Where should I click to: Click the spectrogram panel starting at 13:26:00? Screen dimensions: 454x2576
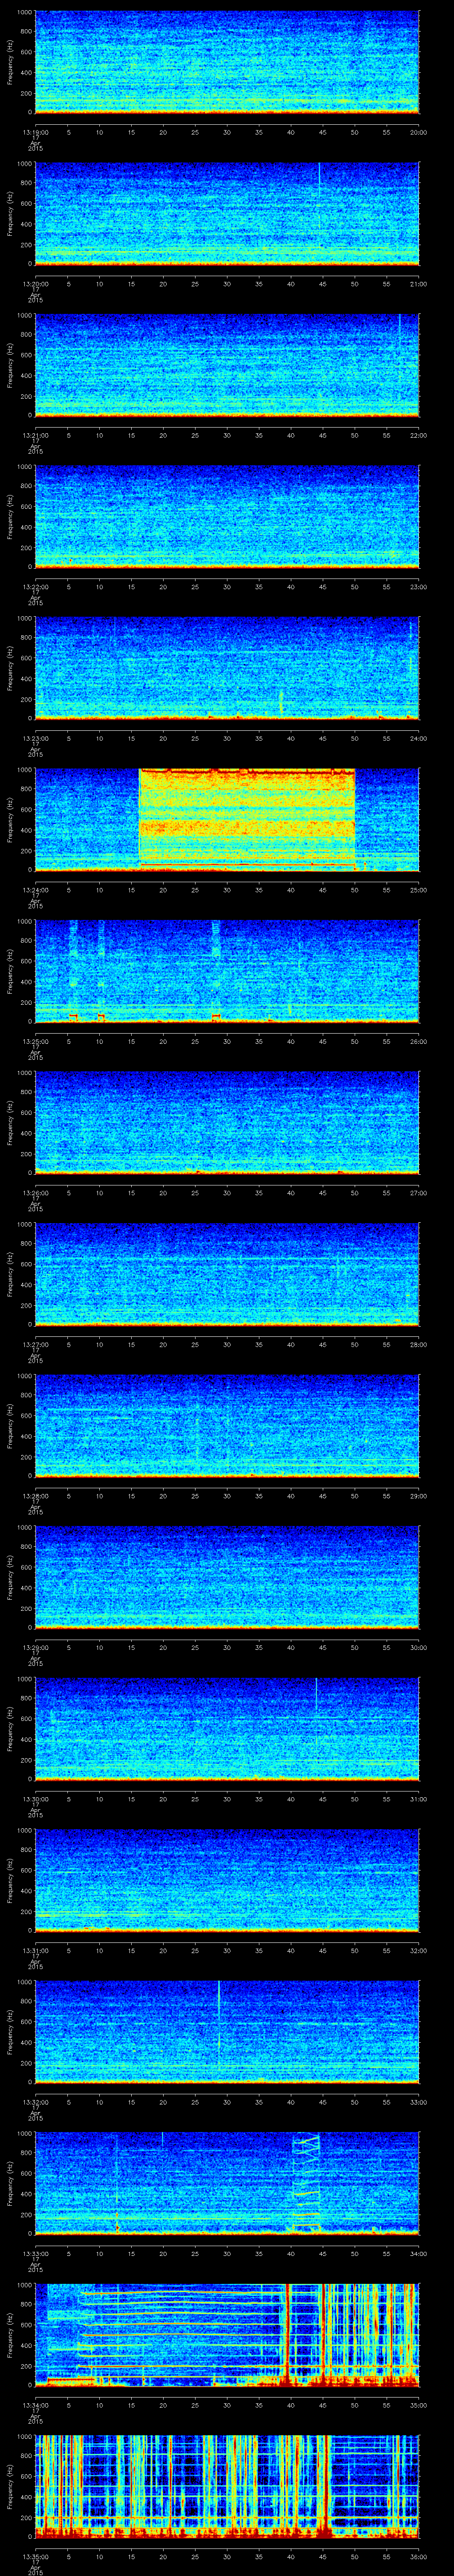227,1123
